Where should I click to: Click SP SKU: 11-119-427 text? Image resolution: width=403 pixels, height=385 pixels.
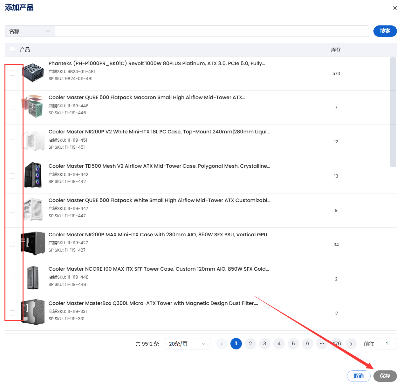(67, 250)
